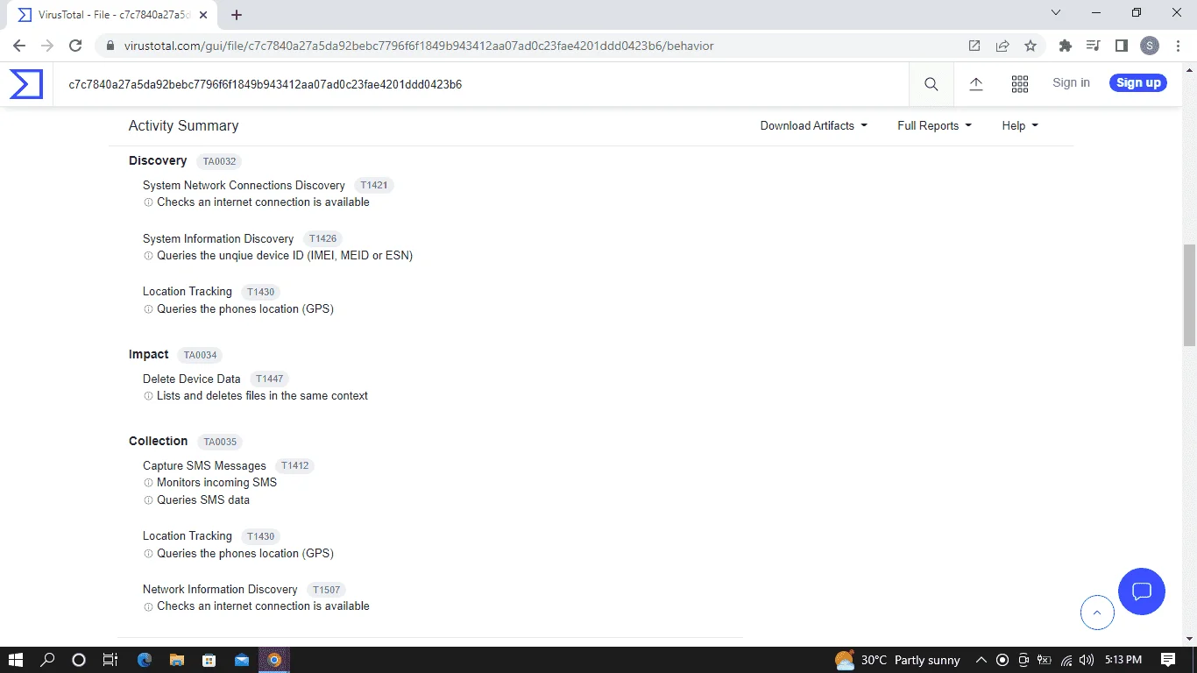Click the Delete Device Data text

(x=191, y=379)
